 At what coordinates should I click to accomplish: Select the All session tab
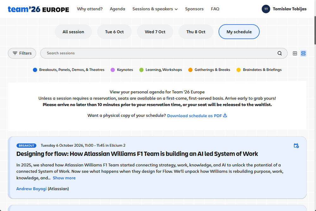click(73, 32)
